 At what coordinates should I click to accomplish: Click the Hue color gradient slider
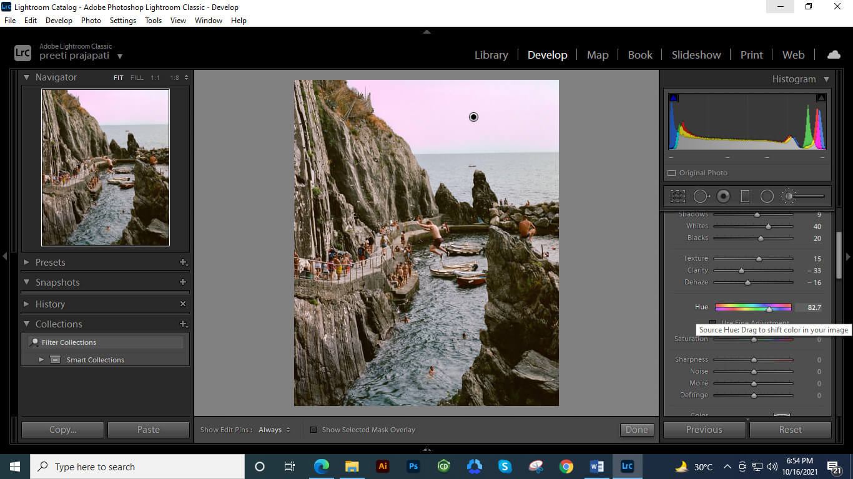pyautogui.click(x=753, y=307)
